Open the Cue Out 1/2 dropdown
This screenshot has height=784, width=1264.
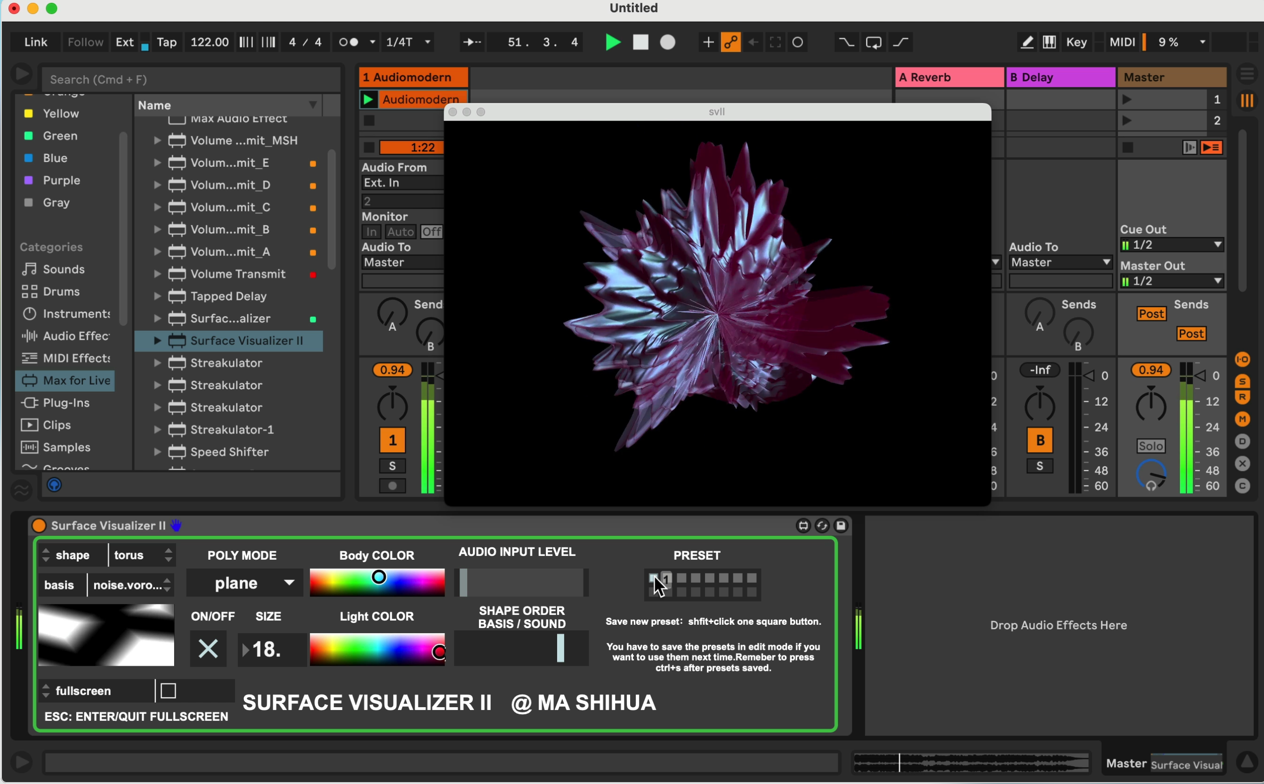click(x=1172, y=245)
